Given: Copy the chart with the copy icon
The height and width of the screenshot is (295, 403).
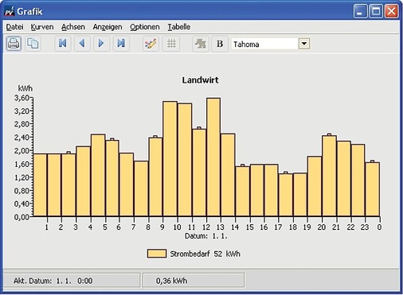Looking at the screenshot, I should coord(33,44).
